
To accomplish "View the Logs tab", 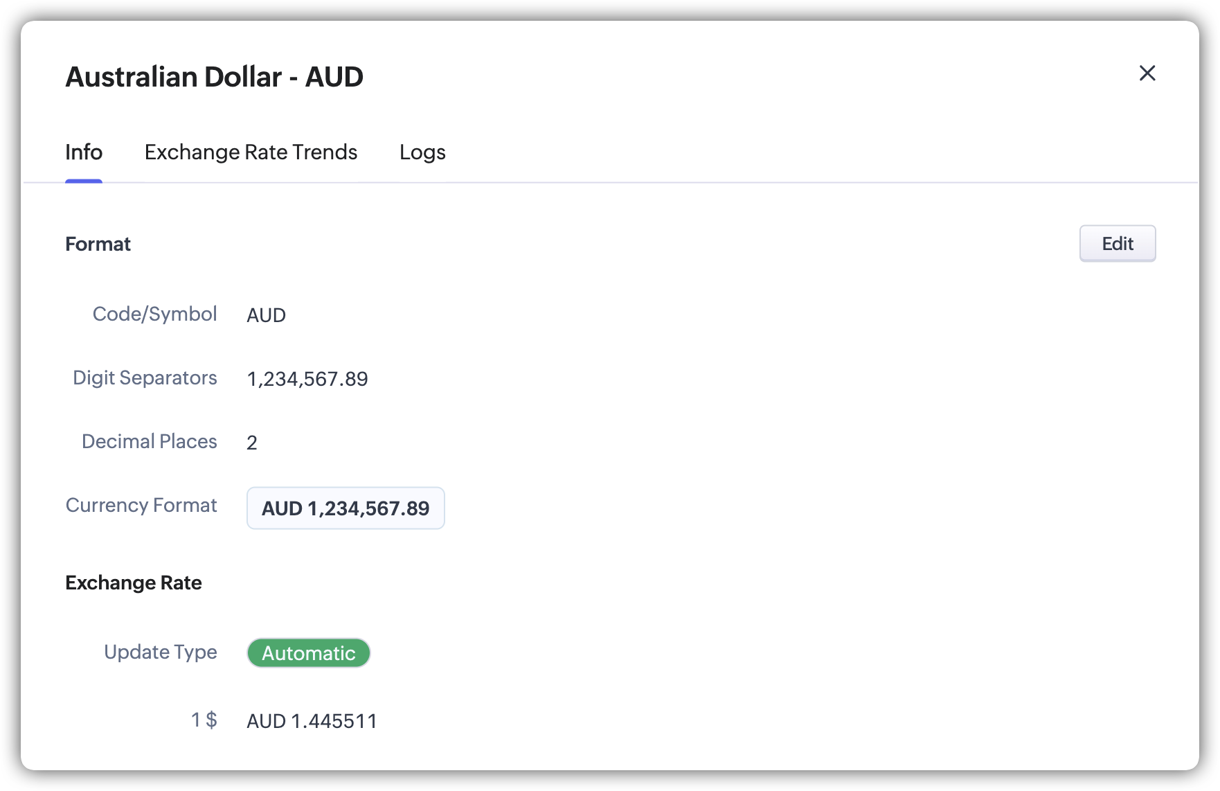I will click(422, 152).
